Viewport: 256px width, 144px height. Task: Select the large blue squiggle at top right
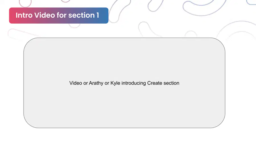pyautogui.click(x=204, y=7)
